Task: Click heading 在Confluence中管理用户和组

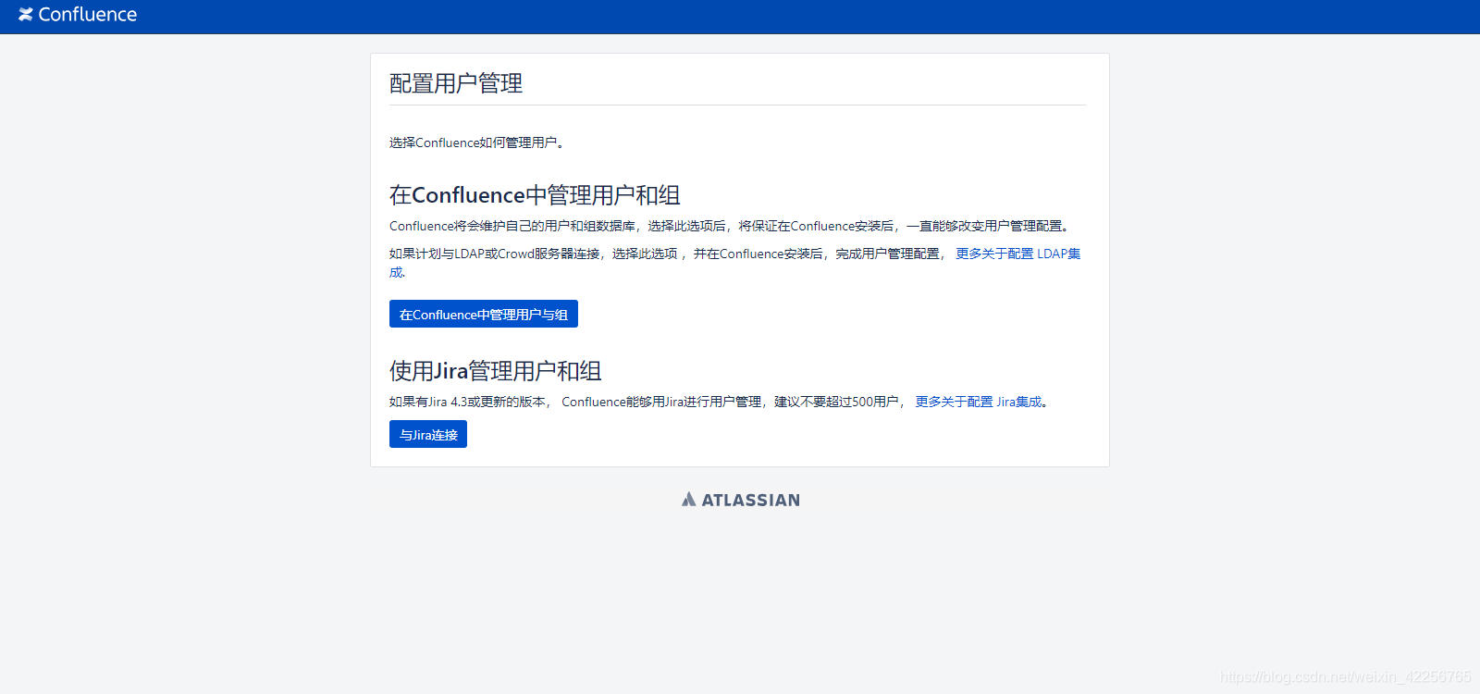Action: [535, 195]
